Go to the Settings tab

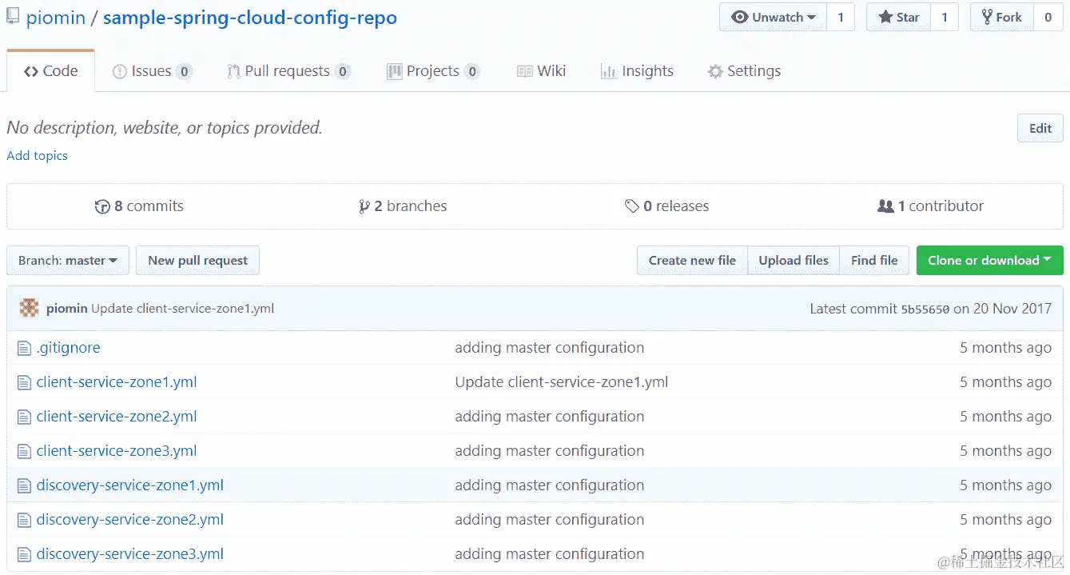point(744,71)
